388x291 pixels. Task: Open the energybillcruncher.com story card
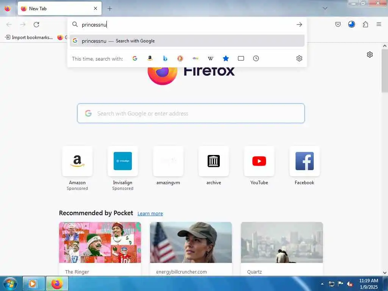[191, 249]
